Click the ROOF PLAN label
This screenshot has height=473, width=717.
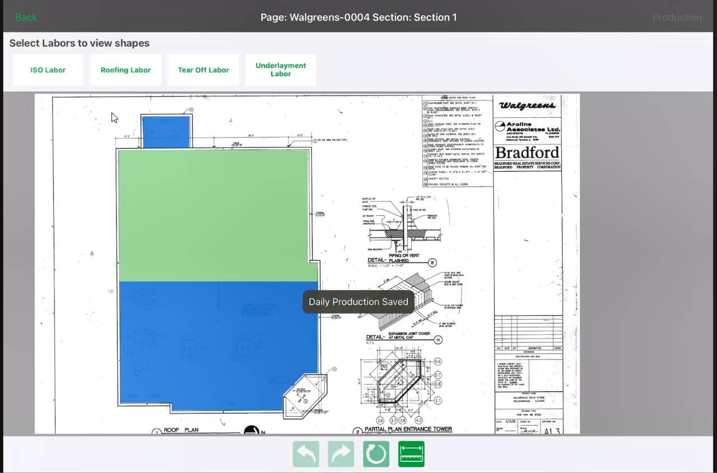coord(181,431)
